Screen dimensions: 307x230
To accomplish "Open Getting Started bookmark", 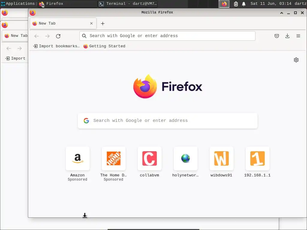I will tap(104, 46).
